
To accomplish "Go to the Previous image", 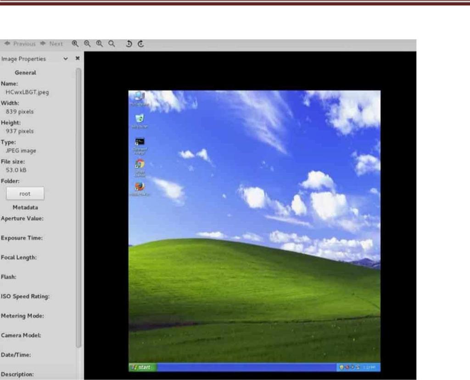I will (x=20, y=44).
